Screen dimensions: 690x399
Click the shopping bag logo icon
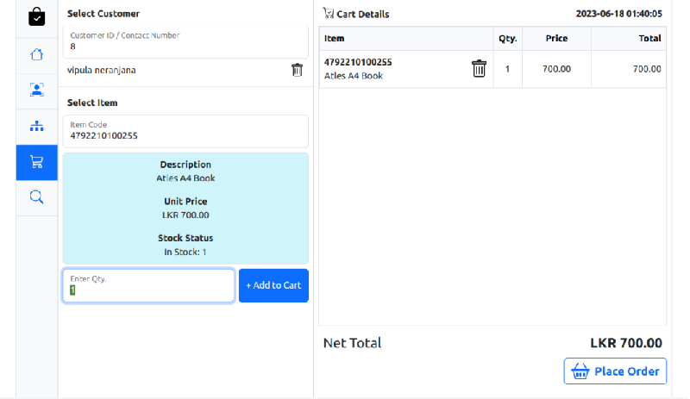(36, 16)
